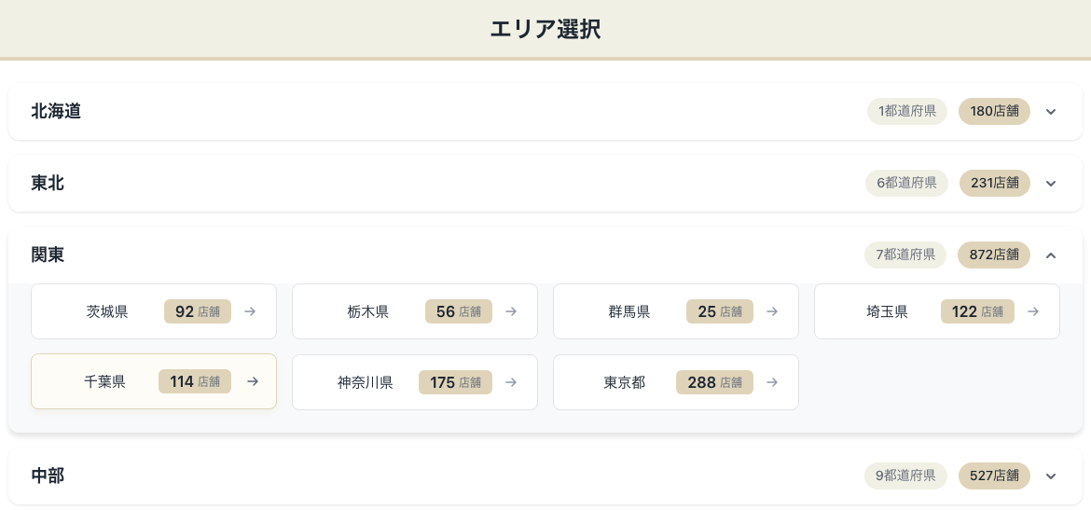Click the arrow icon in the 栃木県 card

pyautogui.click(x=511, y=311)
